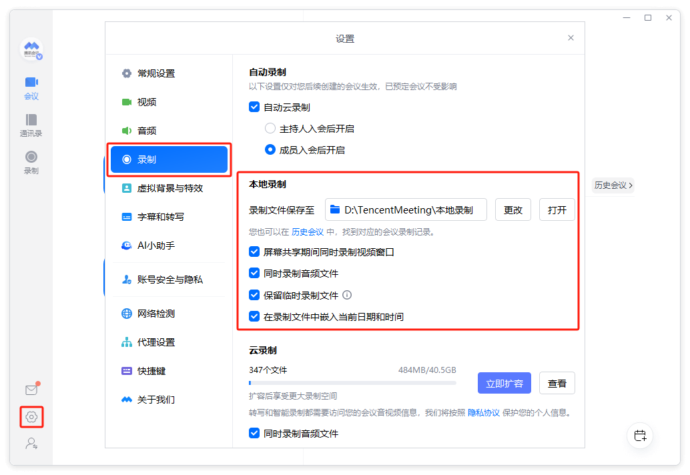The image size is (690, 475).
Task: Minimize the Tencent Meeting main window
Action: (x=627, y=17)
